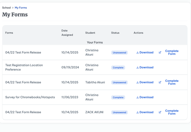
Task: Select Survey for Chromebooks/Hotspots form name
Action: pyautogui.click(x=30, y=97)
